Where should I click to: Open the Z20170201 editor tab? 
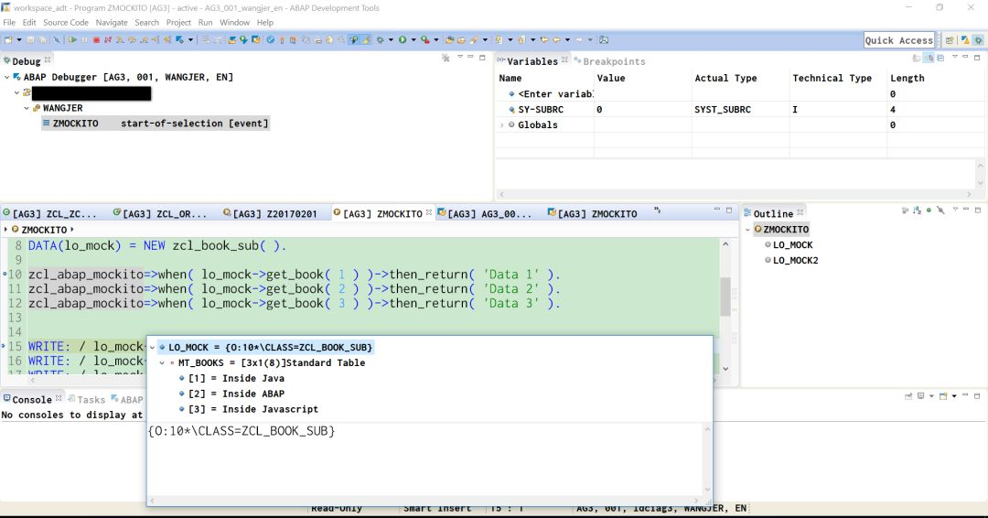[274, 213]
